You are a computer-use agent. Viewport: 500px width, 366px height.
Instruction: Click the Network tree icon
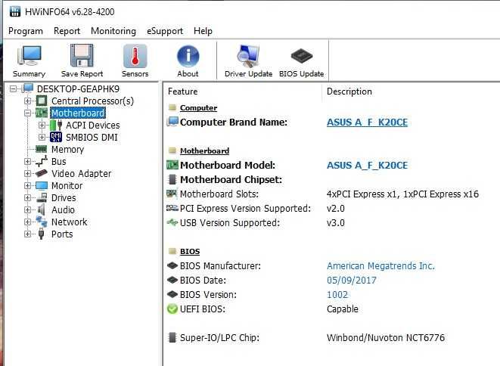tap(42, 222)
